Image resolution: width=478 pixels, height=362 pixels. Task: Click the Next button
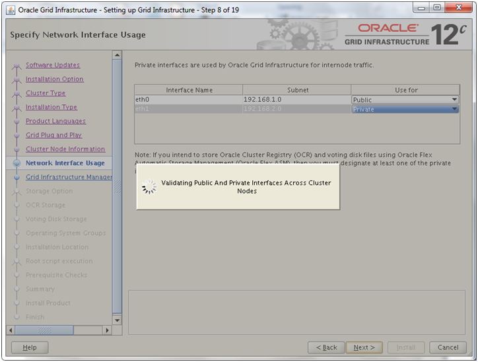[x=364, y=347]
